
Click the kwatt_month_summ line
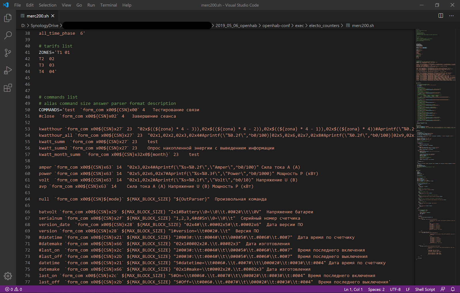[119, 154]
